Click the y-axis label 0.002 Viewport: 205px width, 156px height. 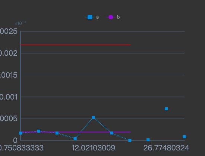click(x=9, y=53)
